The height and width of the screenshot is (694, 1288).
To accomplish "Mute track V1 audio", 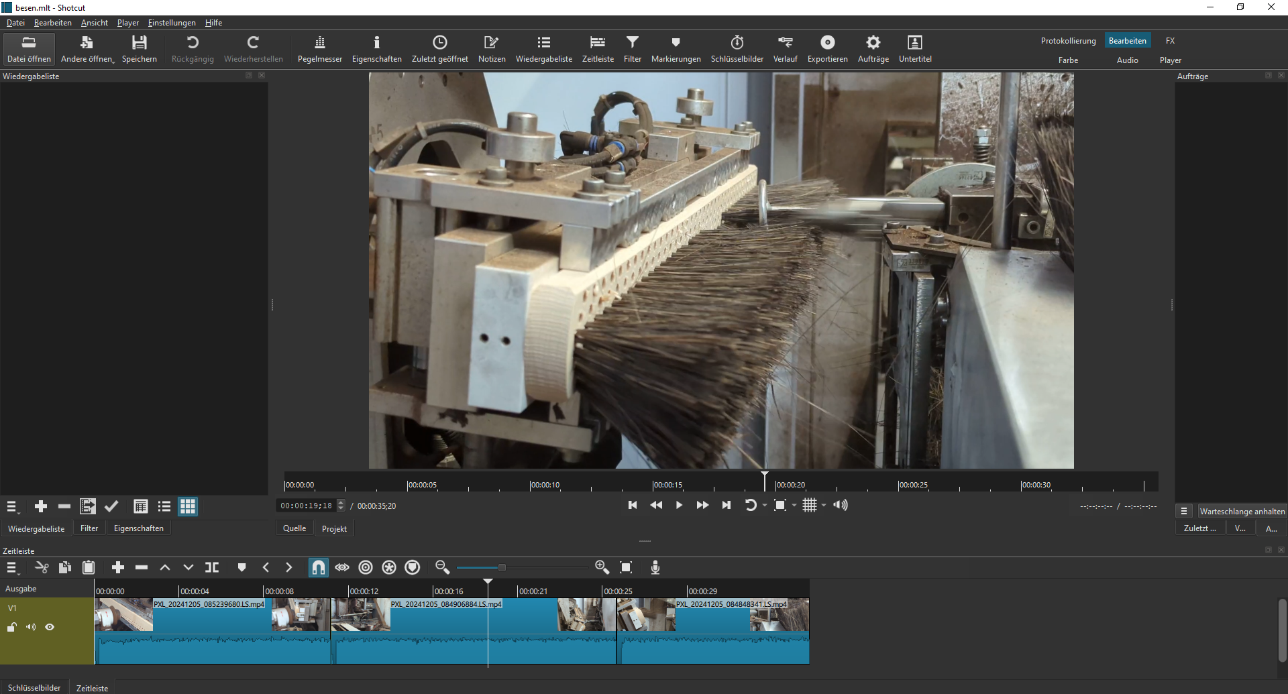I will pyautogui.click(x=31, y=628).
